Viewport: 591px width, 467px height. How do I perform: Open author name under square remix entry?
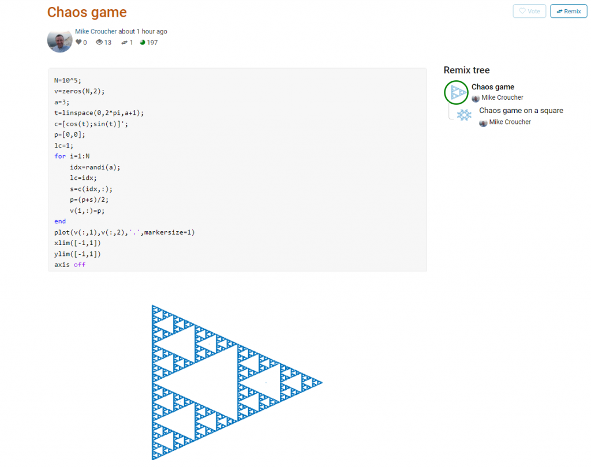[510, 122]
